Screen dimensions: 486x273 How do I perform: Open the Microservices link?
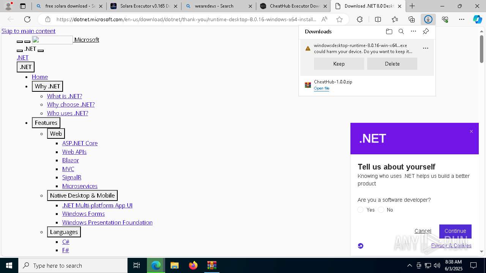80,186
